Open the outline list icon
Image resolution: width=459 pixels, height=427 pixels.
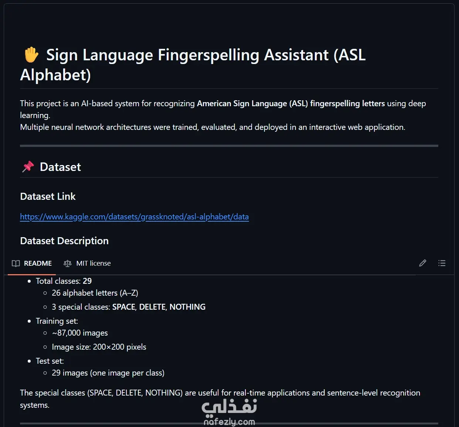pyautogui.click(x=442, y=263)
